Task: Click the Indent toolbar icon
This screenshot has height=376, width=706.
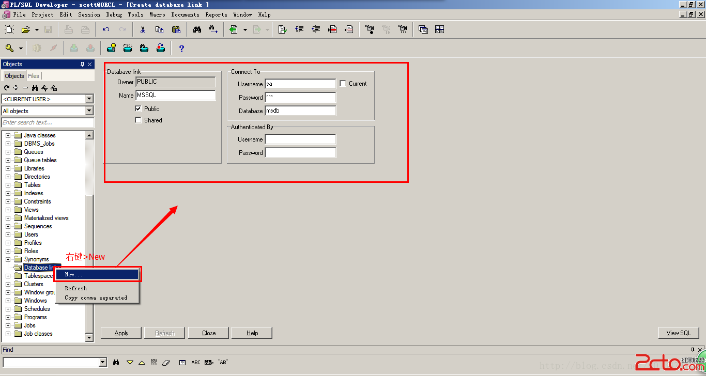Action: [x=299, y=29]
